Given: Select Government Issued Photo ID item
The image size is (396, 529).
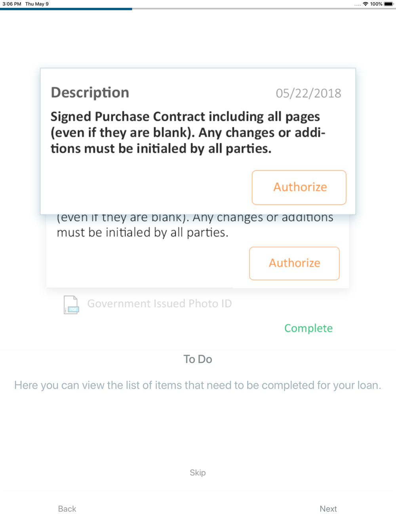Looking at the screenshot, I should tap(160, 304).
